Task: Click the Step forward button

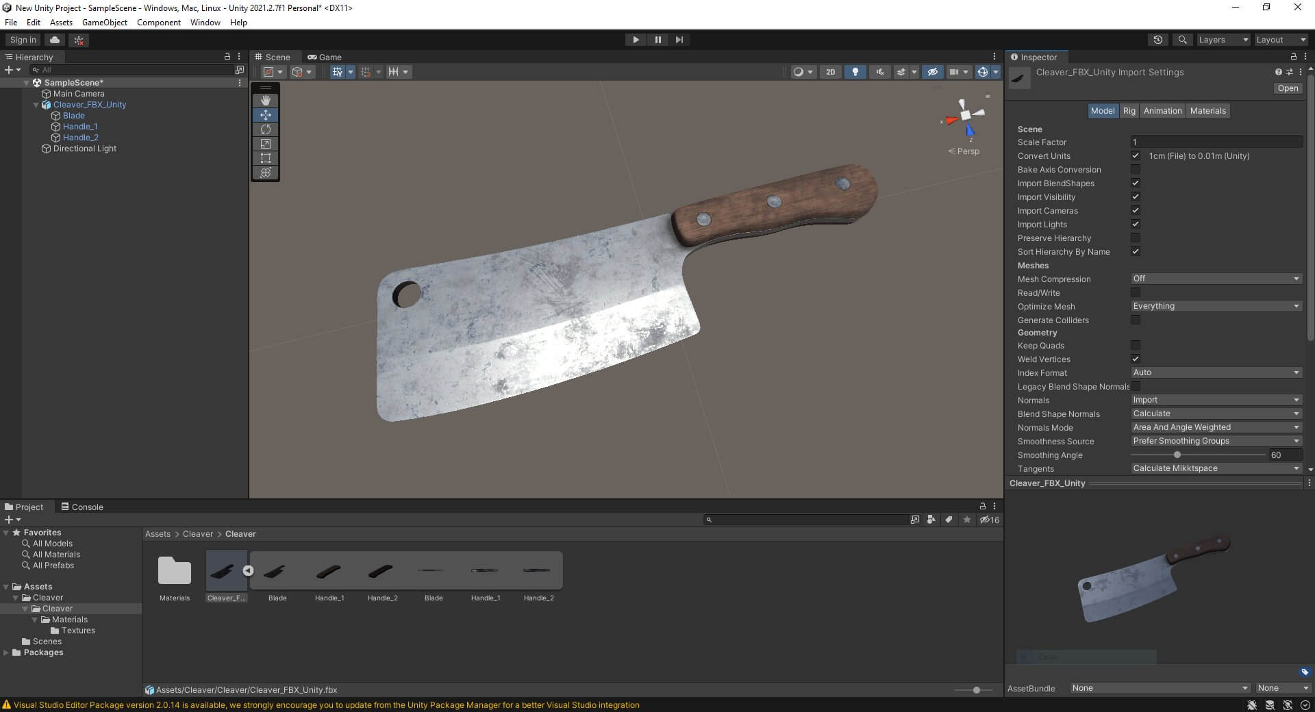Action: click(x=679, y=40)
